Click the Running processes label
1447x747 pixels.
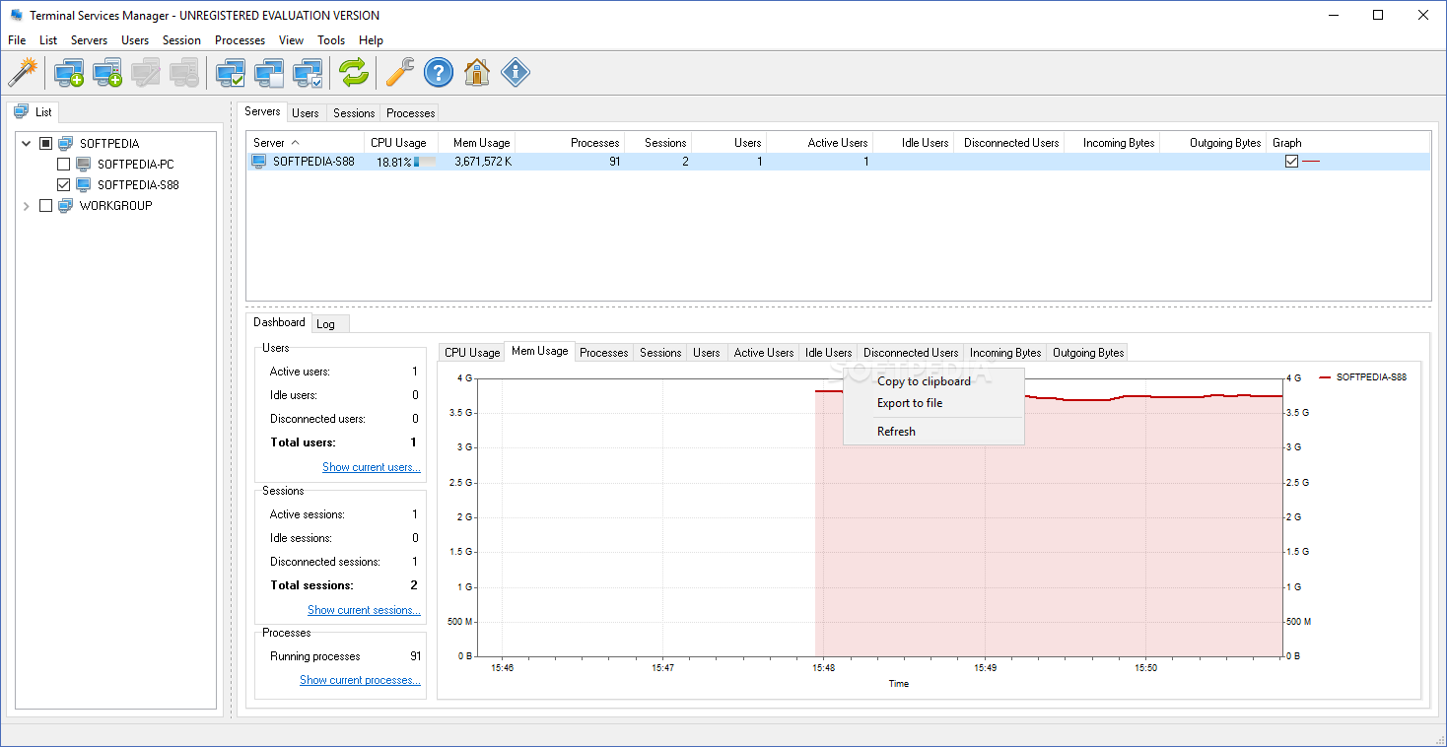point(315,656)
